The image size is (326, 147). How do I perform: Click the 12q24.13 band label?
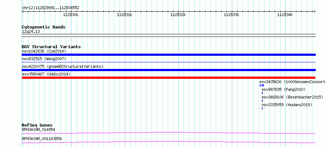point(31,32)
